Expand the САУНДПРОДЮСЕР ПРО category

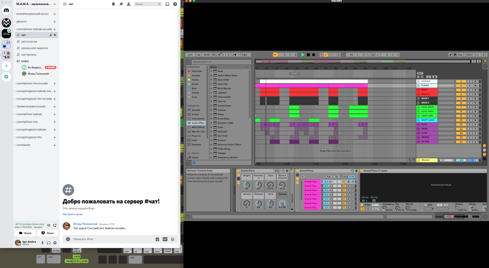pyautogui.click(x=29, y=137)
